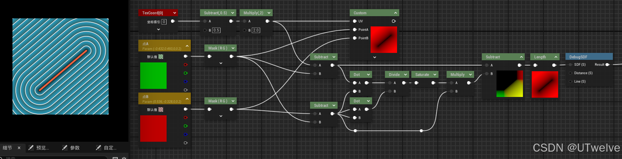Open the Multiply(,2) node header dropdown

pyautogui.click(x=269, y=13)
